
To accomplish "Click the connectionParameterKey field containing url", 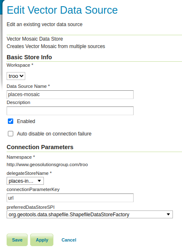I will pyautogui.click(x=70, y=198).
